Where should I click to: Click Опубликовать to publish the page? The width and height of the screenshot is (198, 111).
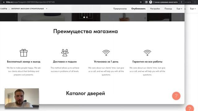138,9
